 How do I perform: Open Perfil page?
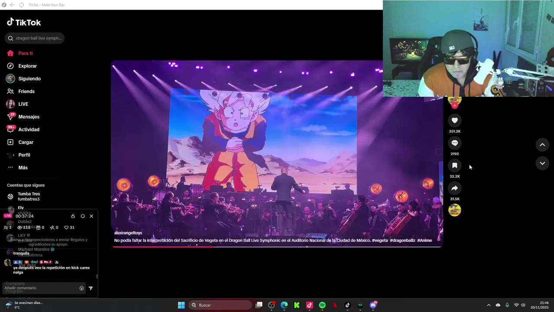click(x=19, y=155)
